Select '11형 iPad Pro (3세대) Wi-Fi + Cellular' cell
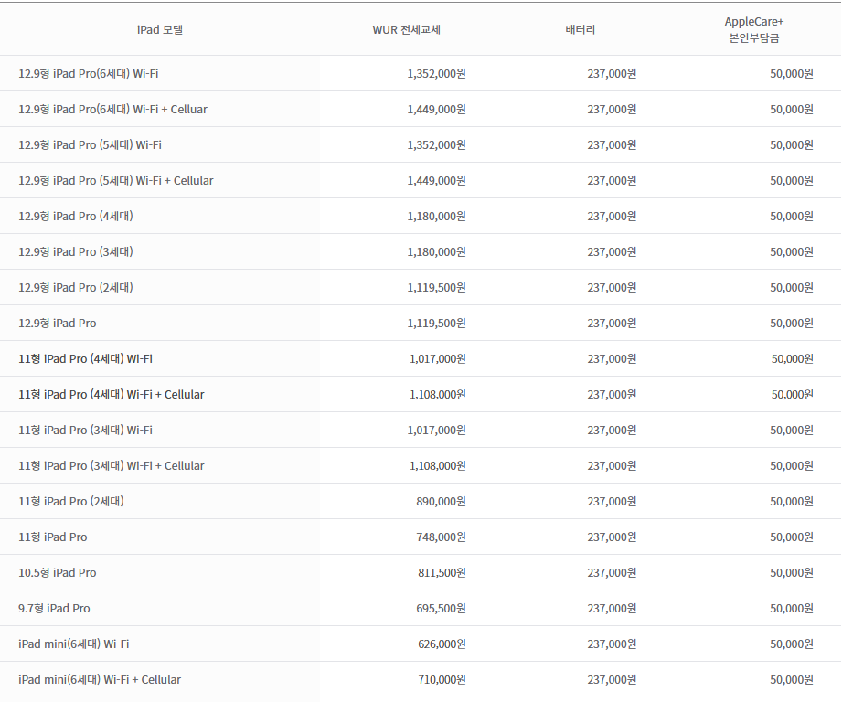Screen dimensions: 842x702 pos(112,466)
